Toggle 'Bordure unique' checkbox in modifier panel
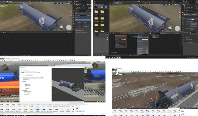Image resolution: width=198 pixels, height=116 pixels. (x=190, y=30)
